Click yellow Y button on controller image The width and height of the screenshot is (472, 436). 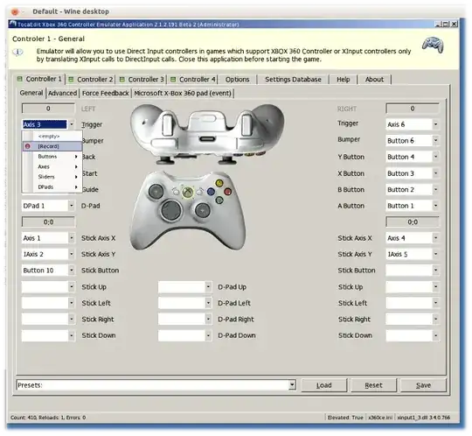(x=219, y=183)
